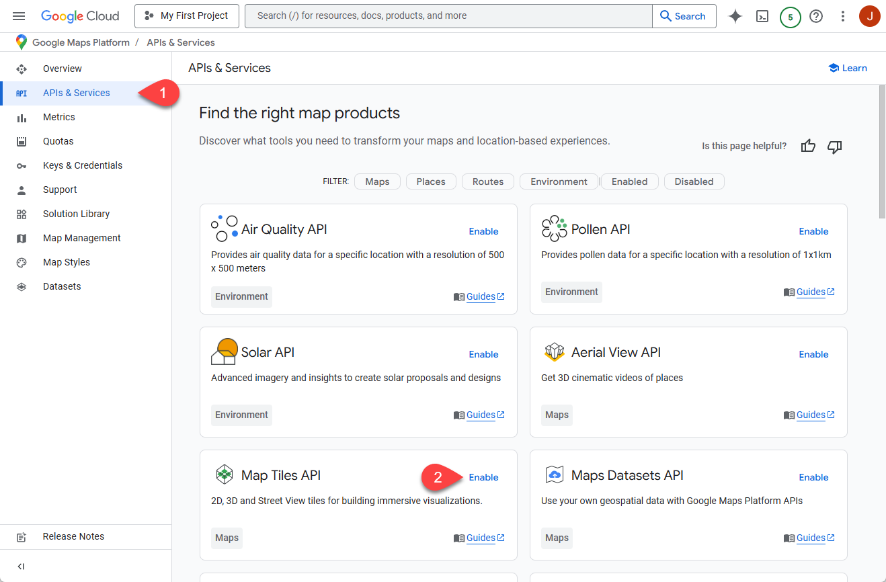Click the Maps Datasets API cloud icon
This screenshot has height=582, width=886.
pyautogui.click(x=555, y=474)
